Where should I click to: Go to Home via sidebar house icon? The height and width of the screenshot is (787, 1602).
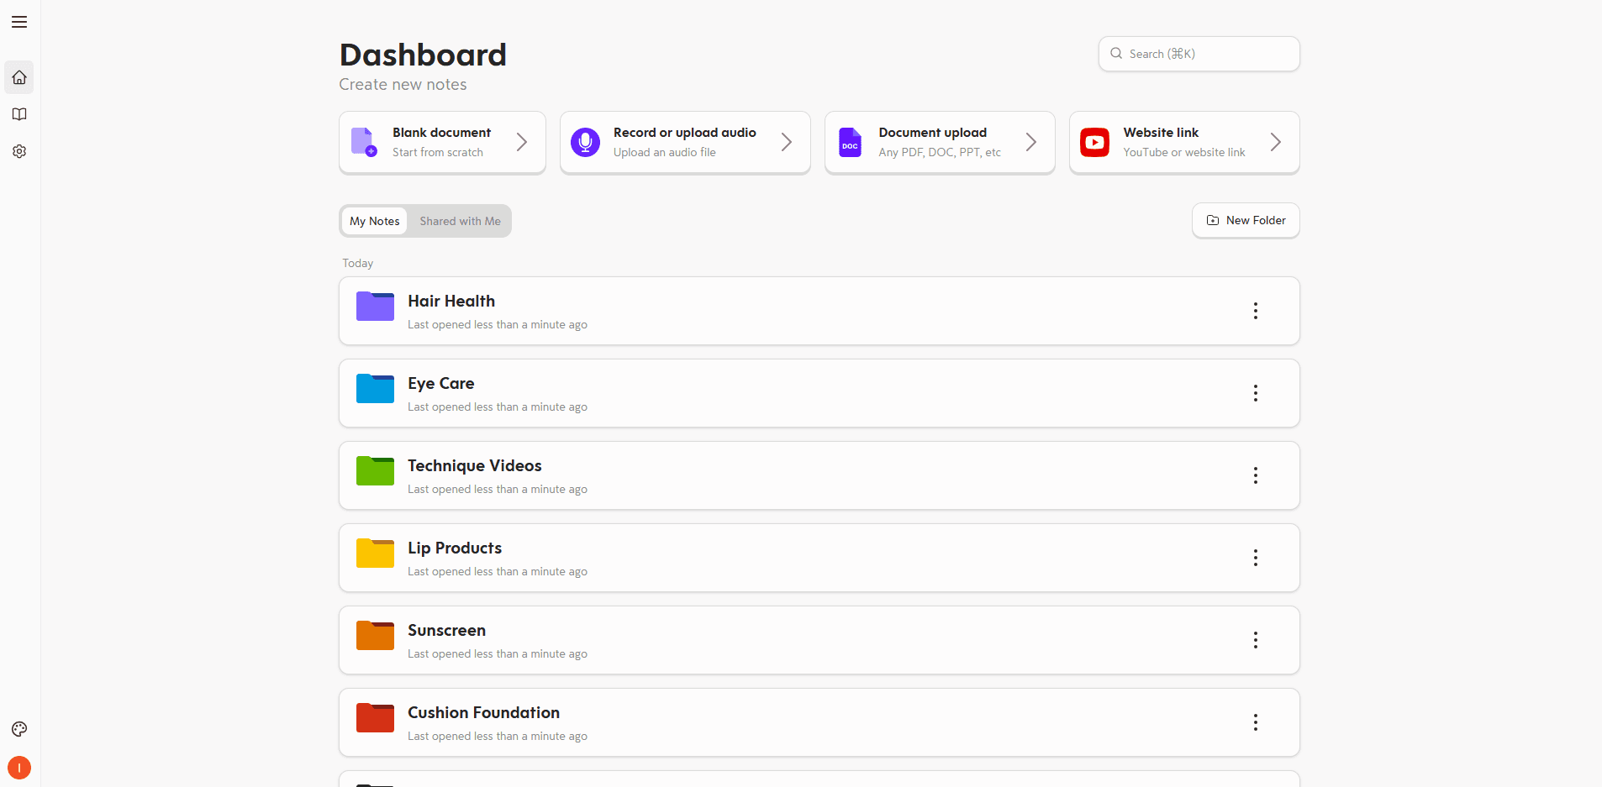coord(19,77)
